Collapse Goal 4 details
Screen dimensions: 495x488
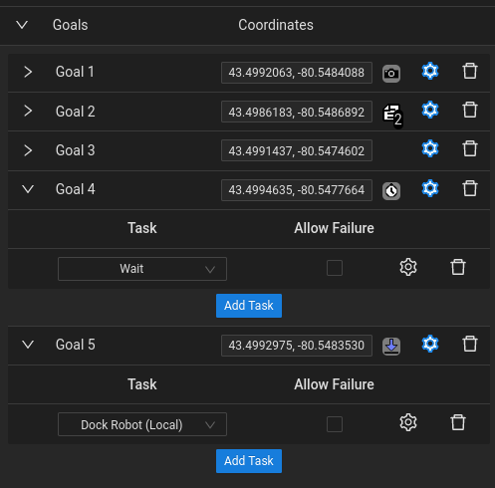pos(28,189)
